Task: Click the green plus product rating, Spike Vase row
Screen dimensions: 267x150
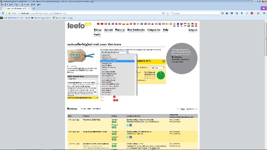Action: (x=114, y=127)
